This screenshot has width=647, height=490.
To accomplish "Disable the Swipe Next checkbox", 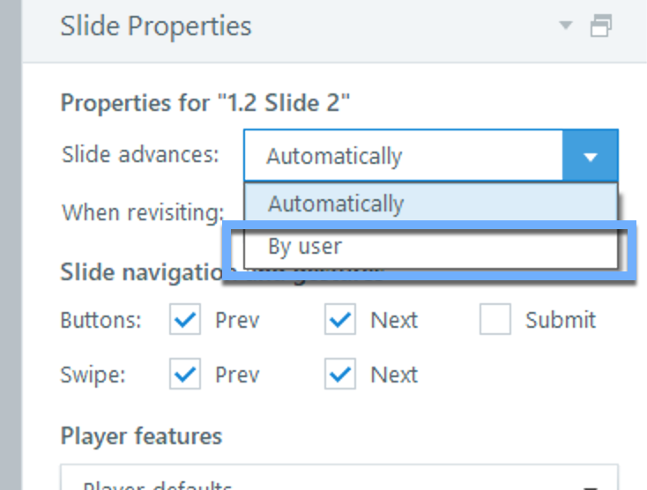I will tap(340, 375).
